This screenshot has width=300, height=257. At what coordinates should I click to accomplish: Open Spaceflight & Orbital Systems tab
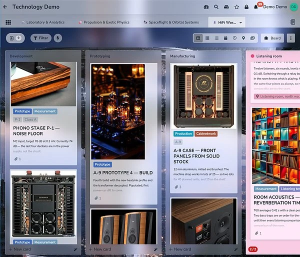(171, 22)
